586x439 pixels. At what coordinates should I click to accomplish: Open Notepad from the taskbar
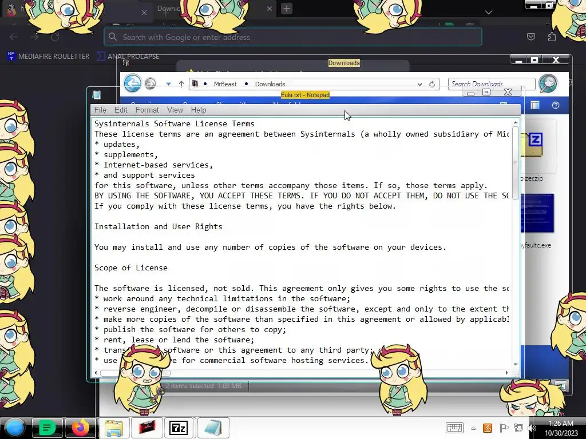pyautogui.click(x=213, y=428)
